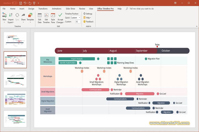
Task: Select the Asset Migration swimlane label
Action: 48,110
